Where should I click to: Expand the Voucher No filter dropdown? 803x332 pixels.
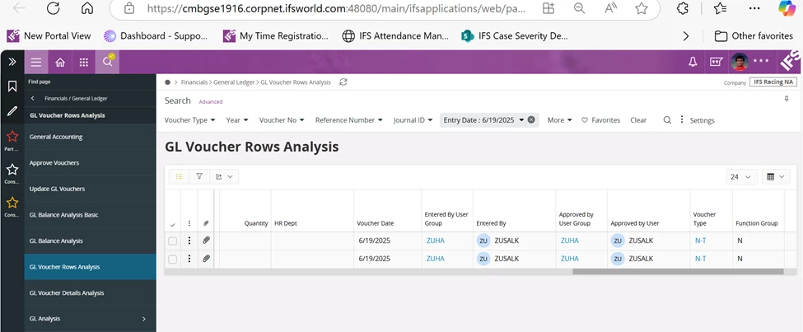click(282, 120)
